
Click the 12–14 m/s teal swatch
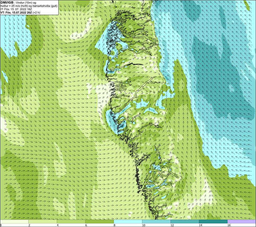185,221
